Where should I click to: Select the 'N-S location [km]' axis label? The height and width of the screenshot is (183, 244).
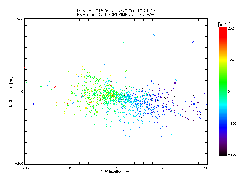click(x=11, y=92)
